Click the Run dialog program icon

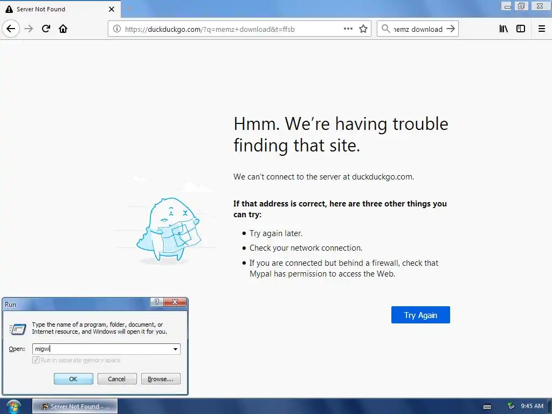(x=18, y=329)
